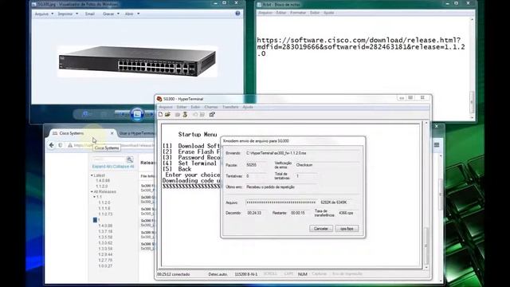Image resolution: width=510 pixels, height=287 pixels.
Task: Select release 1.1.2.0 under Latest
Action: click(102, 187)
